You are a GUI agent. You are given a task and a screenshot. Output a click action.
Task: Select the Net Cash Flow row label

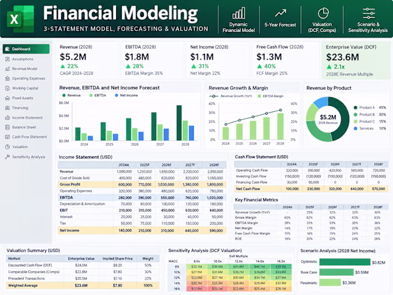[248, 189]
